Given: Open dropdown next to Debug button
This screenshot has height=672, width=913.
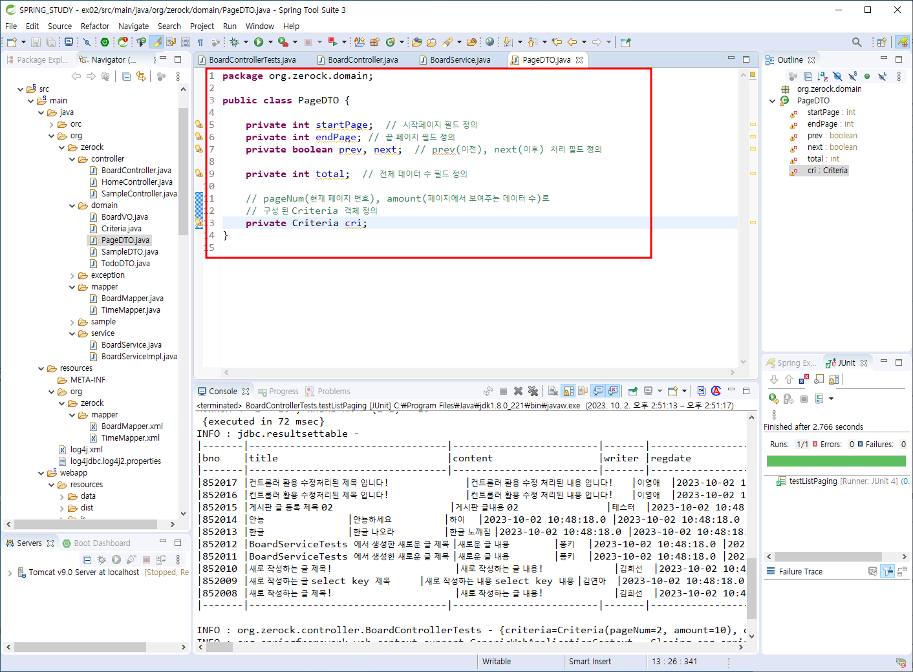Looking at the screenshot, I should point(246,42).
